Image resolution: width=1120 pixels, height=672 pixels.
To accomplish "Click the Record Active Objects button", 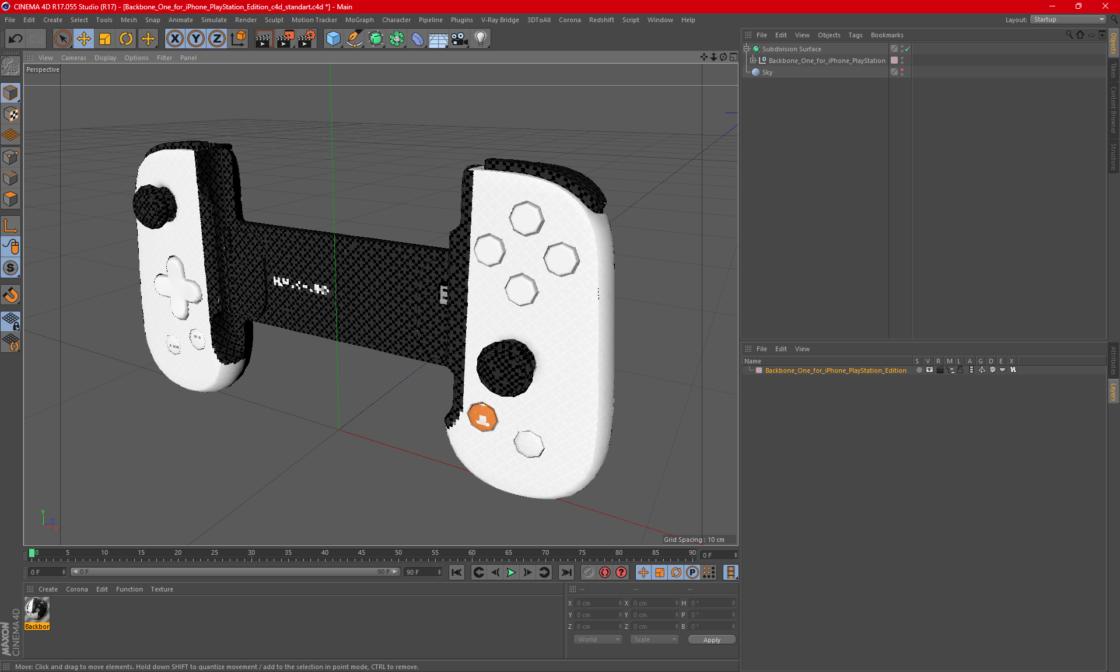I will coord(588,572).
